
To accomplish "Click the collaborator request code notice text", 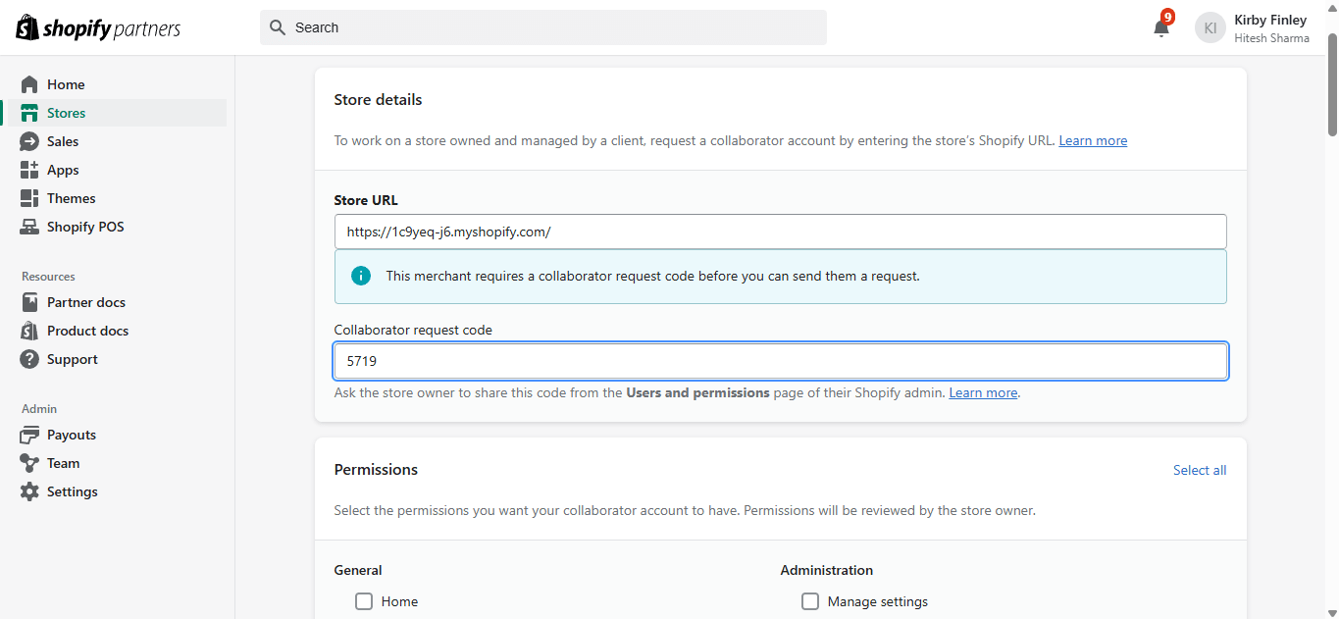I will click(x=653, y=276).
